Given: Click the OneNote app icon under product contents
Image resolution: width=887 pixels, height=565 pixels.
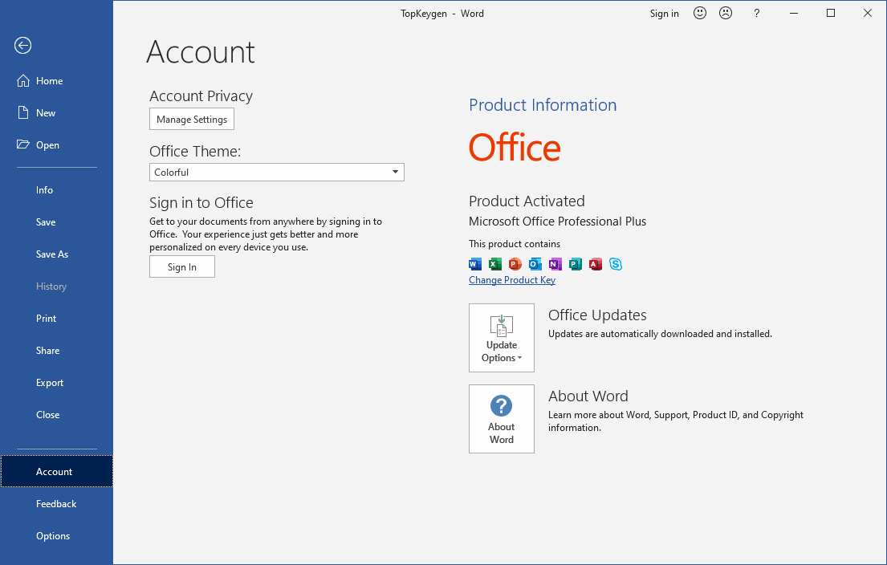Looking at the screenshot, I should (555, 264).
